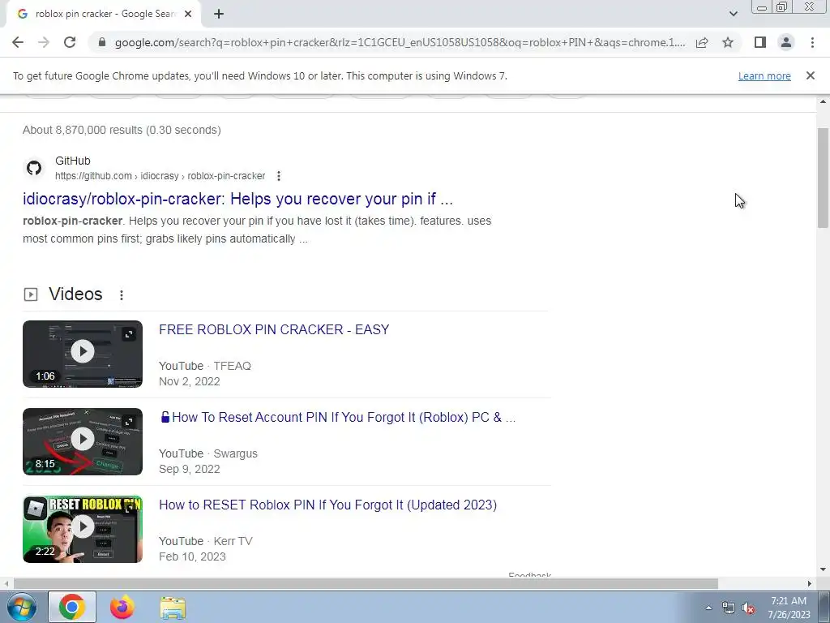
Task: Expand preview of the 8:15 video
Action: point(129,422)
